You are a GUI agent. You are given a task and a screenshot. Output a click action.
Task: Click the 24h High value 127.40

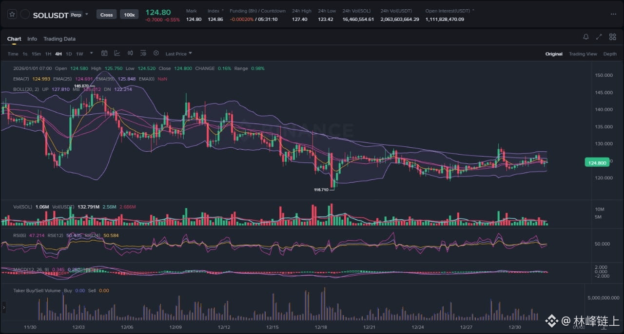(299, 19)
